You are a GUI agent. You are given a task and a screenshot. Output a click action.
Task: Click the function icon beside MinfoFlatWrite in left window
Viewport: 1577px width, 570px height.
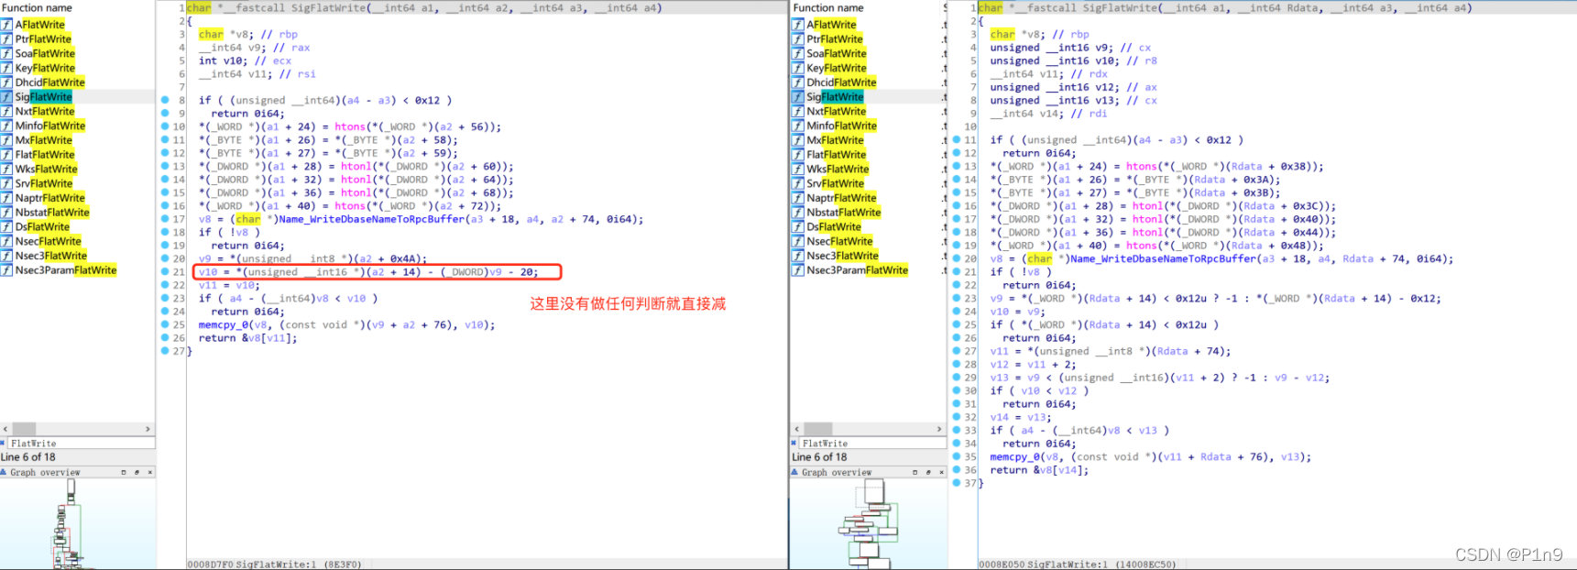coord(6,126)
